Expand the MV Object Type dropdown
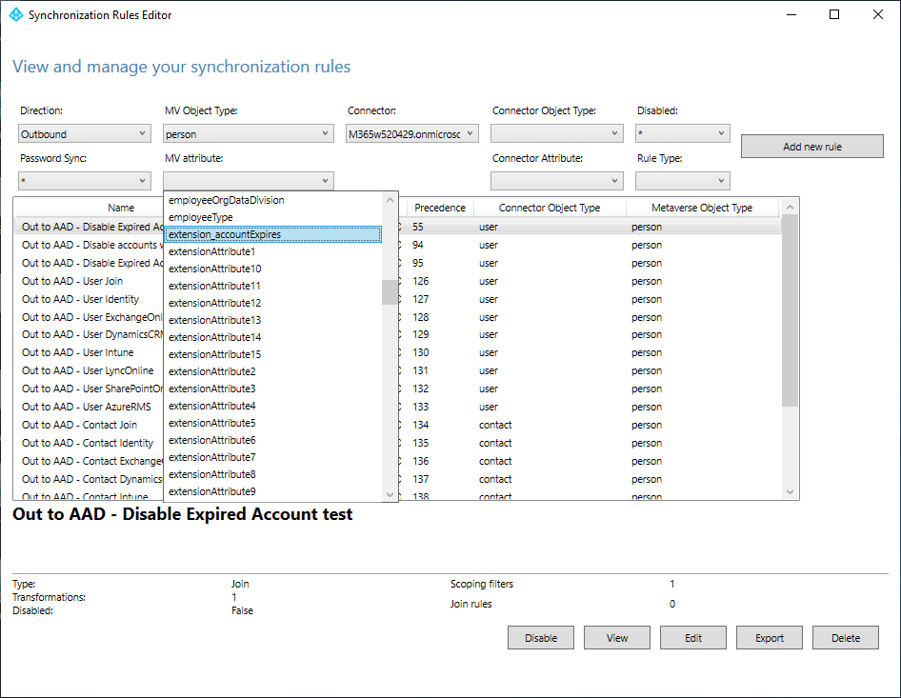 [248, 134]
